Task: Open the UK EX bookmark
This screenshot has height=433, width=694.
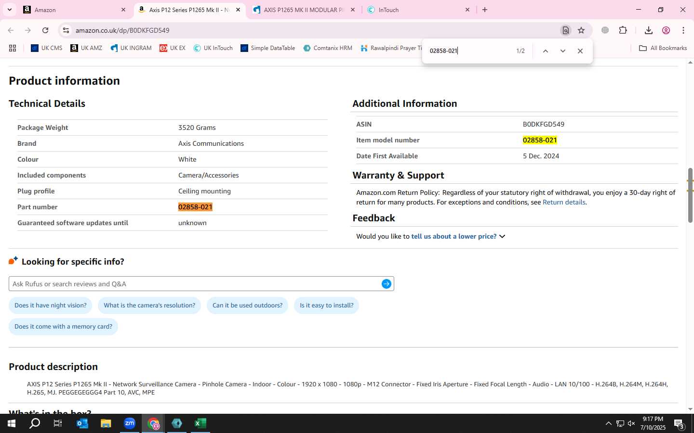Action: [x=173, y=48]
